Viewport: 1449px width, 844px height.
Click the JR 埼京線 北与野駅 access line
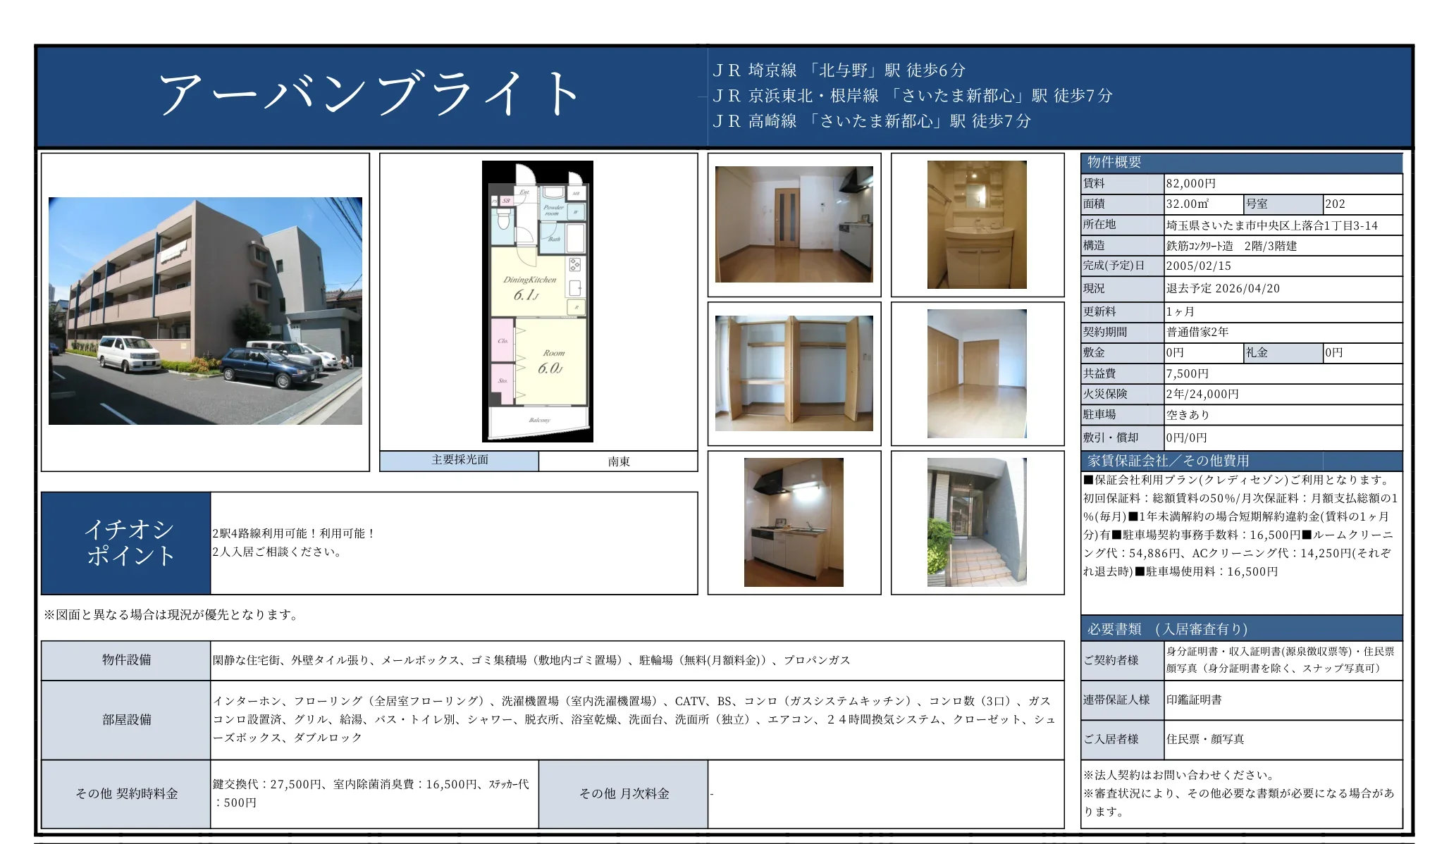coord(839,69)
